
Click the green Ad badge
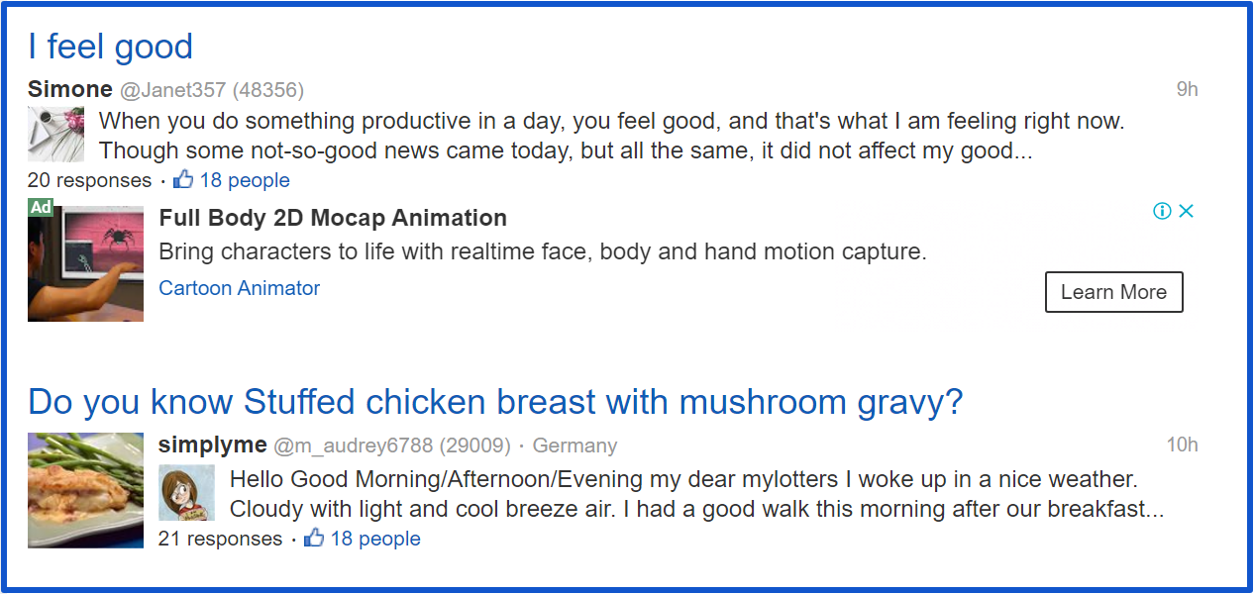point(41,207)
